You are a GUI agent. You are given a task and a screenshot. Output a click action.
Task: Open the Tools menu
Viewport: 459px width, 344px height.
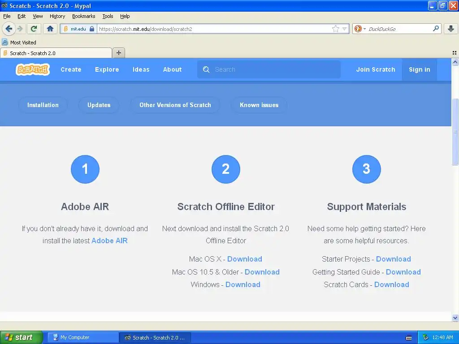[x=108, y=16]
